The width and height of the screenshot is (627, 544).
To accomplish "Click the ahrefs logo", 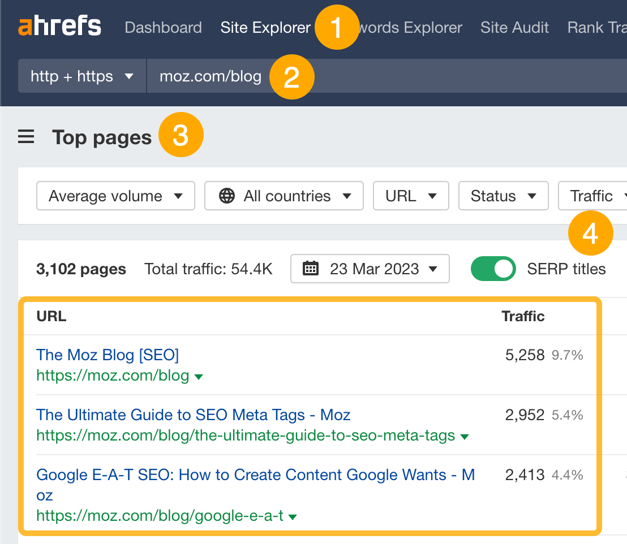I will [x=59, y=25].
